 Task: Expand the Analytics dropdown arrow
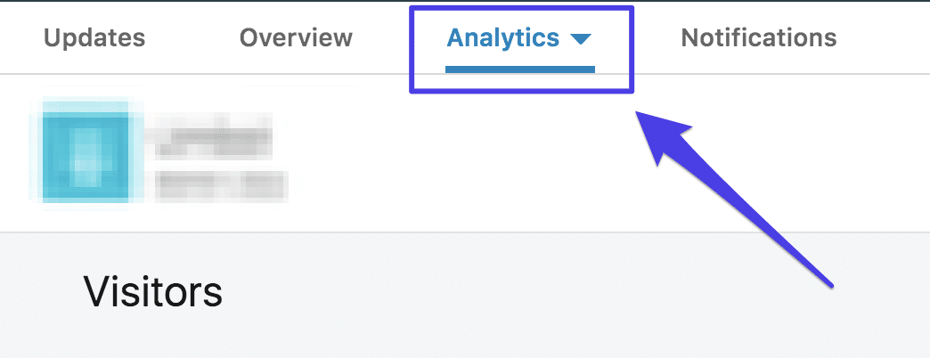(x=580, y=39)
